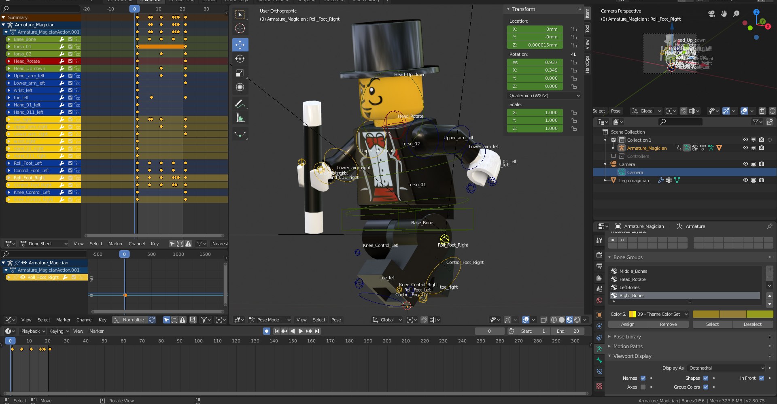
Task: Add a new bone group with plus
Action: (x=770, y=269)
